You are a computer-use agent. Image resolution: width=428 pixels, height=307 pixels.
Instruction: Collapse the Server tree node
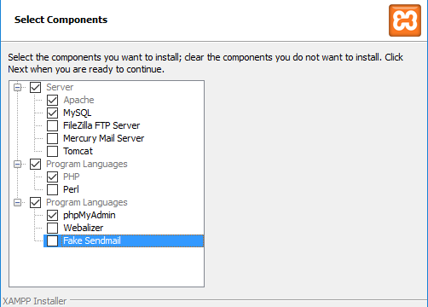coord(18,87)
